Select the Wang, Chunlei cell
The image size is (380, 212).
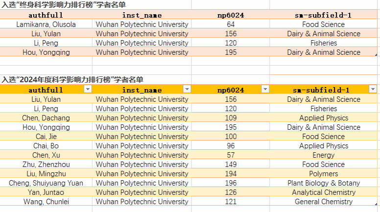click(x=46, y=202)
